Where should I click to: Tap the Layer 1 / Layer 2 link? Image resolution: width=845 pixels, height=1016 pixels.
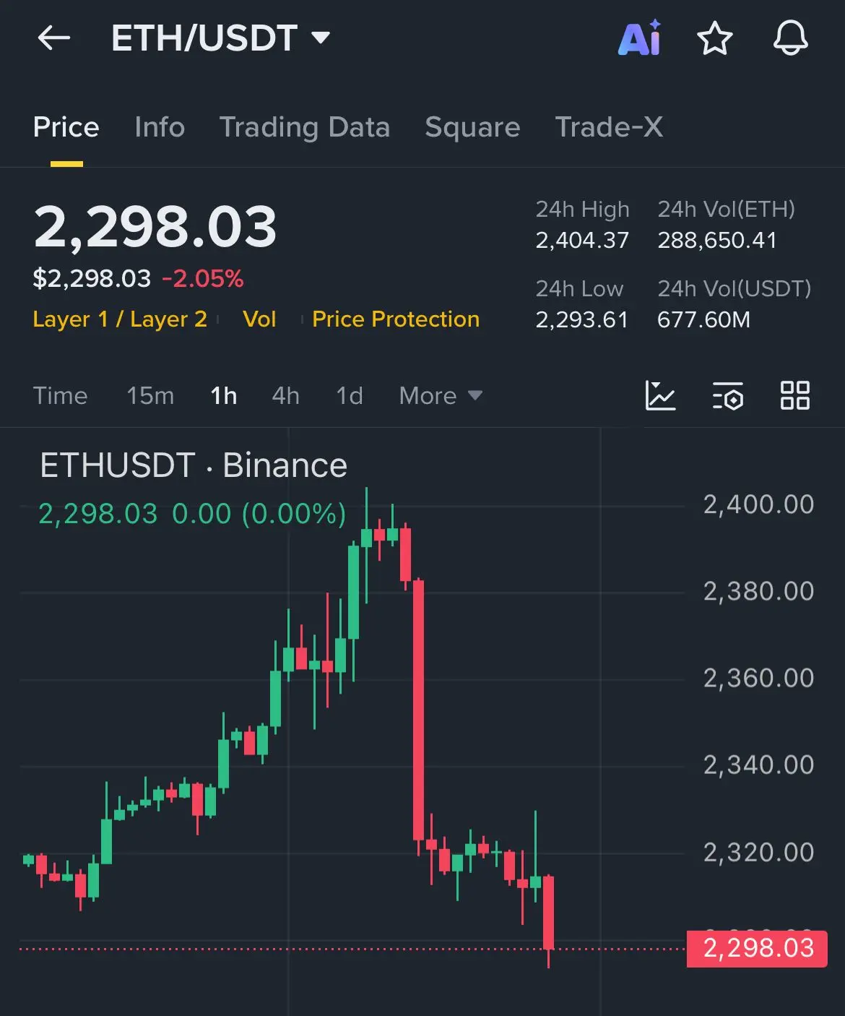120,319
